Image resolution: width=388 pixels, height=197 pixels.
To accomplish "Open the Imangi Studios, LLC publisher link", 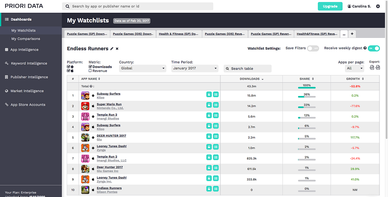I will [112, 161].
